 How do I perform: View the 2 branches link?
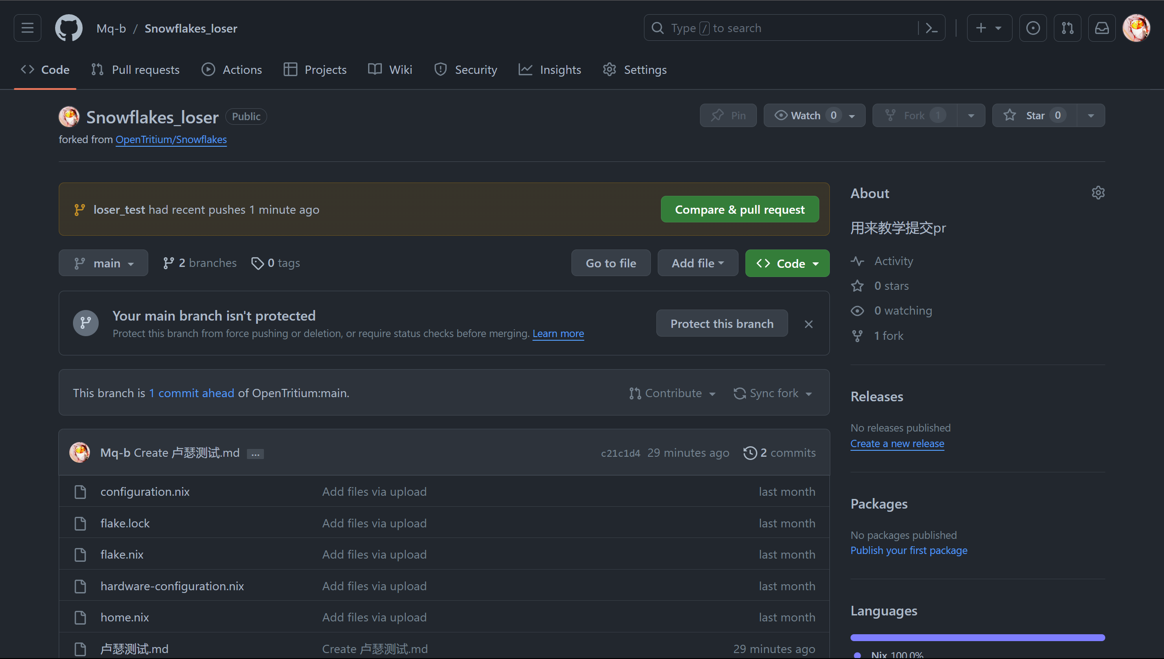coord(200,263)
